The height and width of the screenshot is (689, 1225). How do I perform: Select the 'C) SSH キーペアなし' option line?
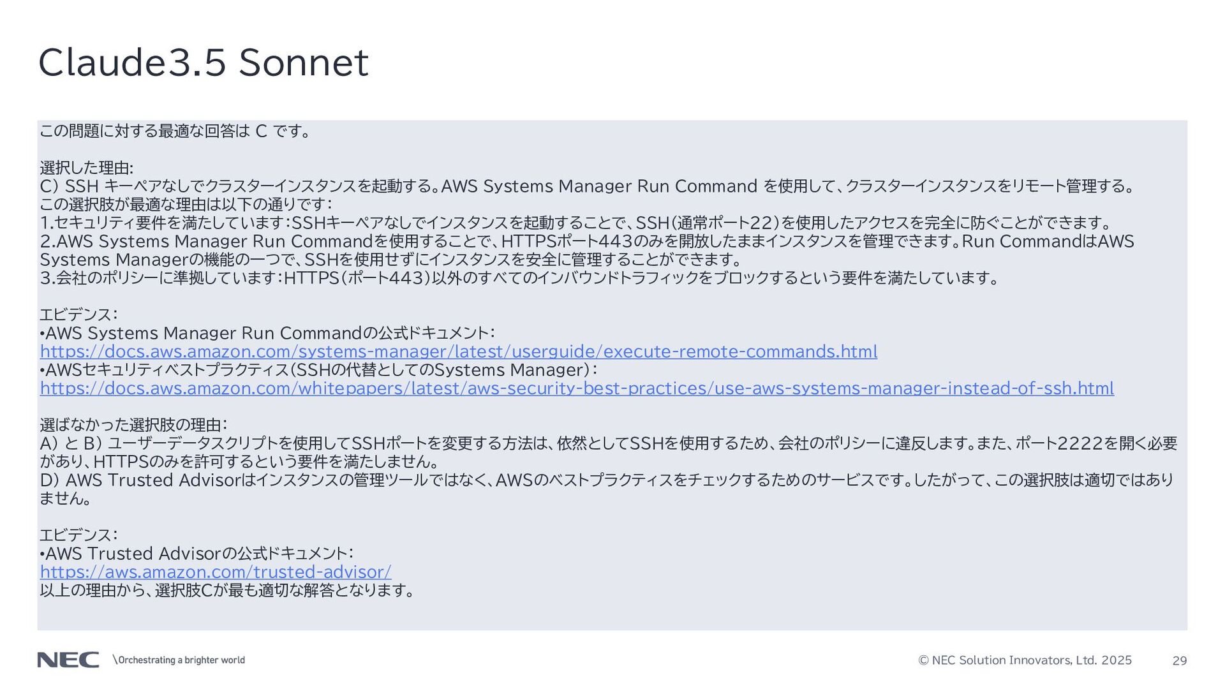[x=588, y=186]
